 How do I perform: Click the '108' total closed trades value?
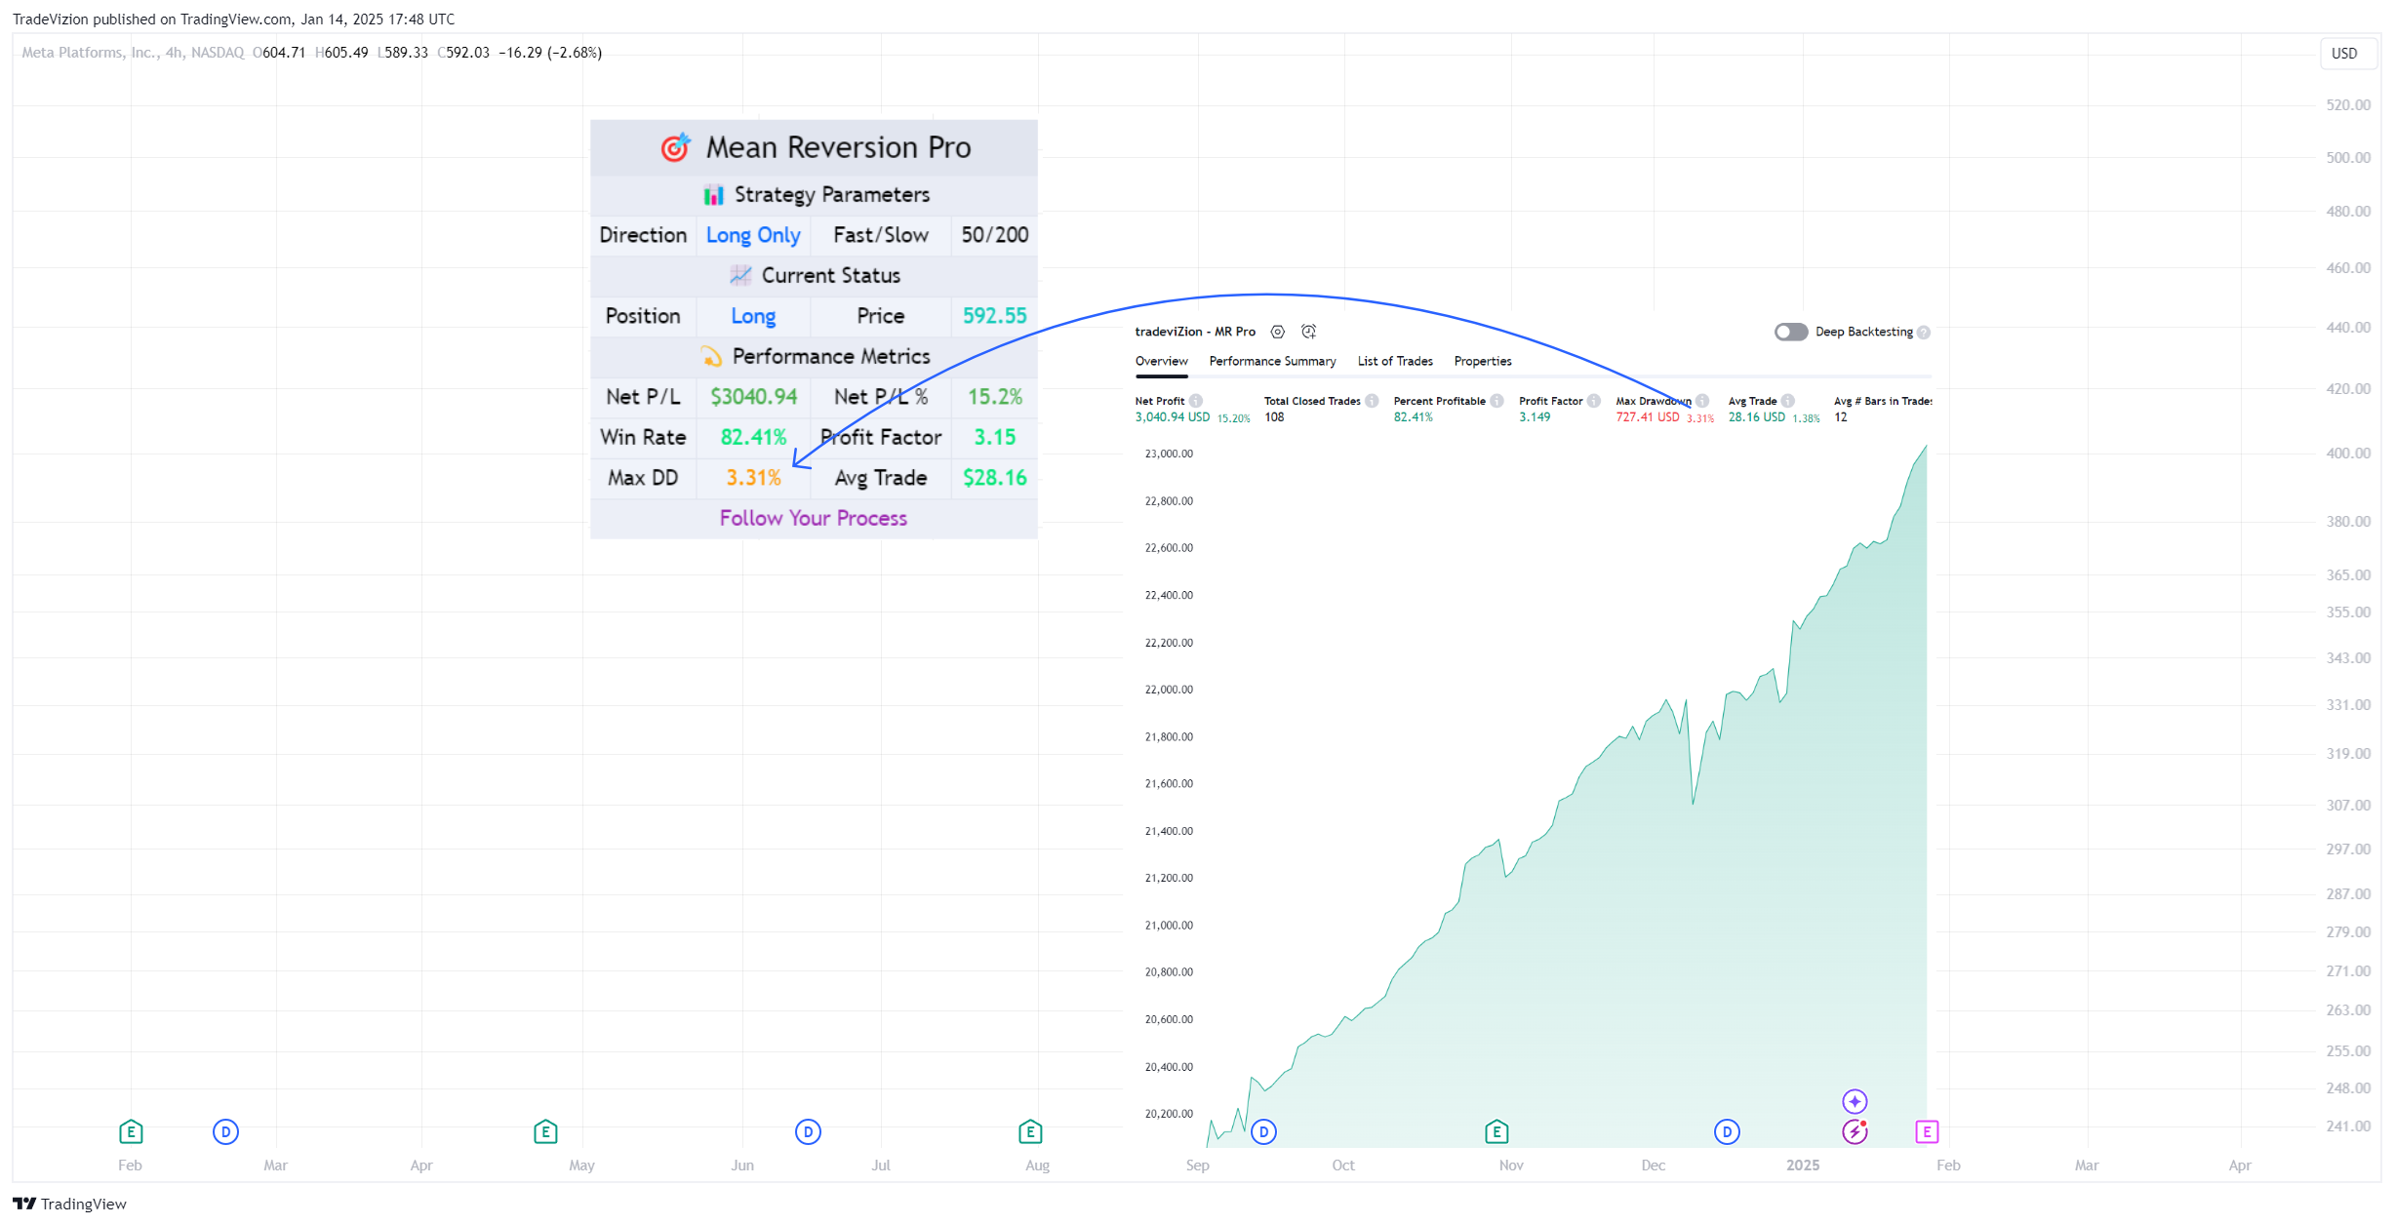coord(1274,417)
